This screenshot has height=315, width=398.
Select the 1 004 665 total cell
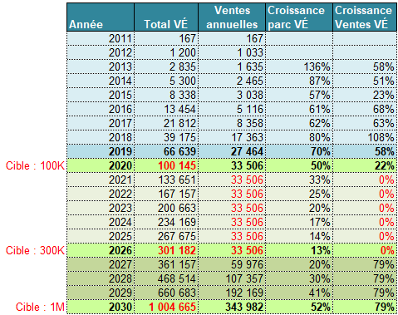(x=166, y=307)
